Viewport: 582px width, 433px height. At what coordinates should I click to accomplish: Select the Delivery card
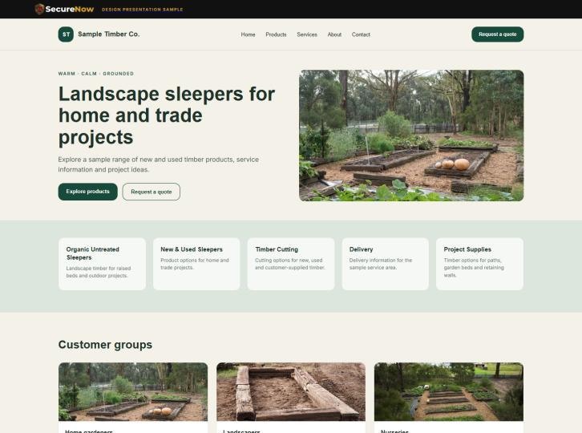pos(386,264)
